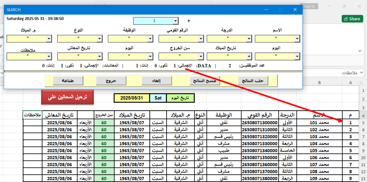The image size is (367, 182).
Task: Open the م. الميلاد dropdown arrow
Action: click(49, 39)
